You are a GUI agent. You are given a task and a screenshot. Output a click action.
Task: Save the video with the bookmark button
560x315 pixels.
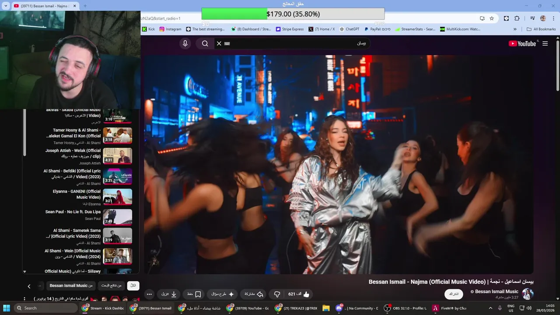click(x=194, y=294)
